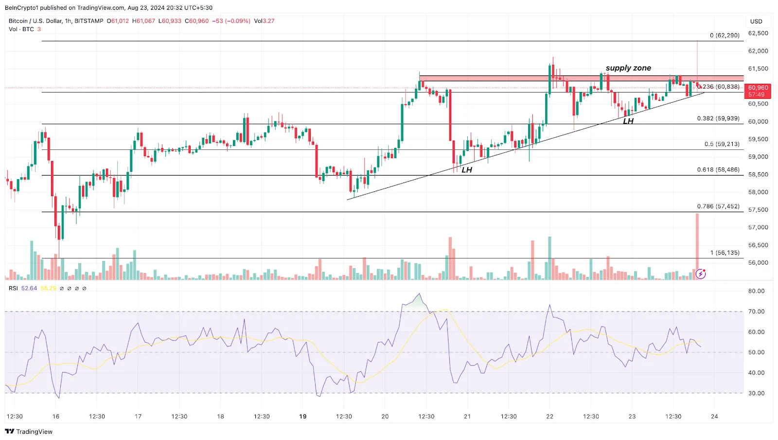Click the lightning bolt event icon on chart
778x440 pixels.
point(701,274)
